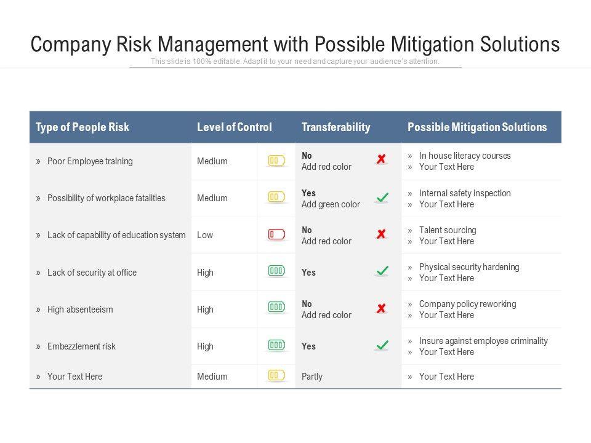Click red X mark for Poor Employee training
The image size is (591, 443).
click(382, 159)
